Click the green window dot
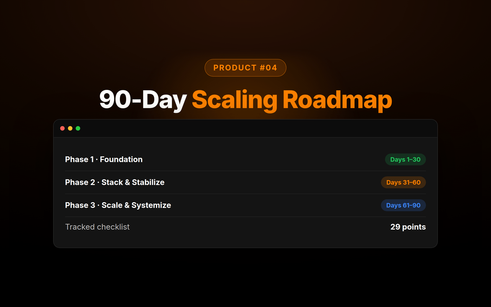This screenshot has height=307, width=491. tap(78, 128)
